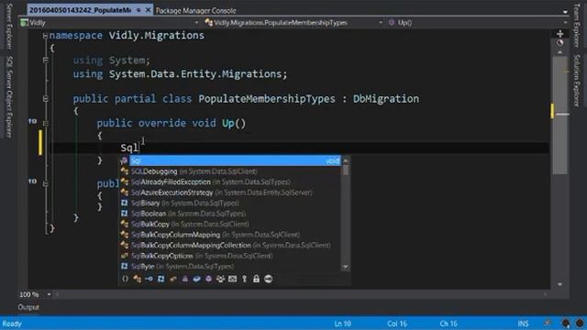Image resolution: width=587 pixels, height=330 pixels.
Task: Click the override marker beside the second public method
Action: (33, 181)
